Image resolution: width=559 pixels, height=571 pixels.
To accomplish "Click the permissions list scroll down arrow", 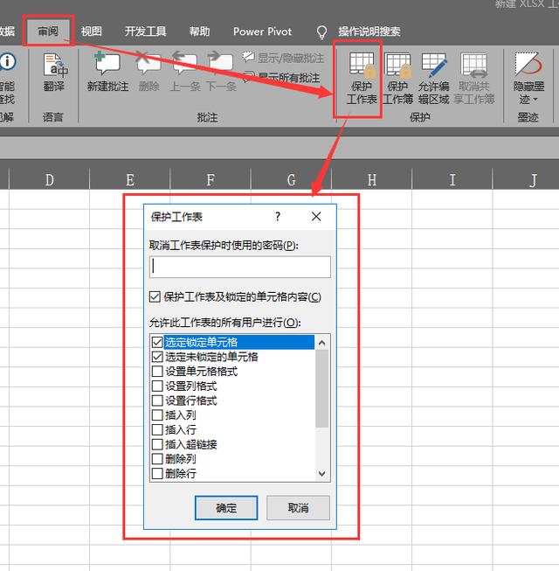I will pos(322,474).
